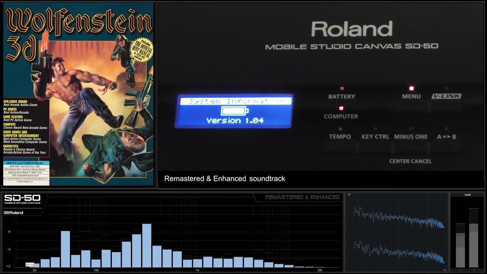
Task: Click the tallest bar in the spectrum analyzer
Action: click(147, 245)
